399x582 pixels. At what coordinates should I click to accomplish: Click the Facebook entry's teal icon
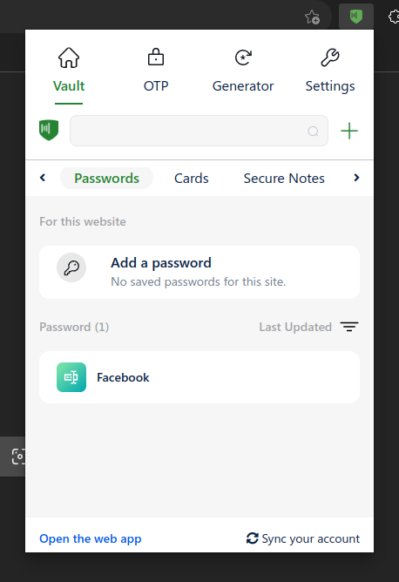(x=71, y=377)
